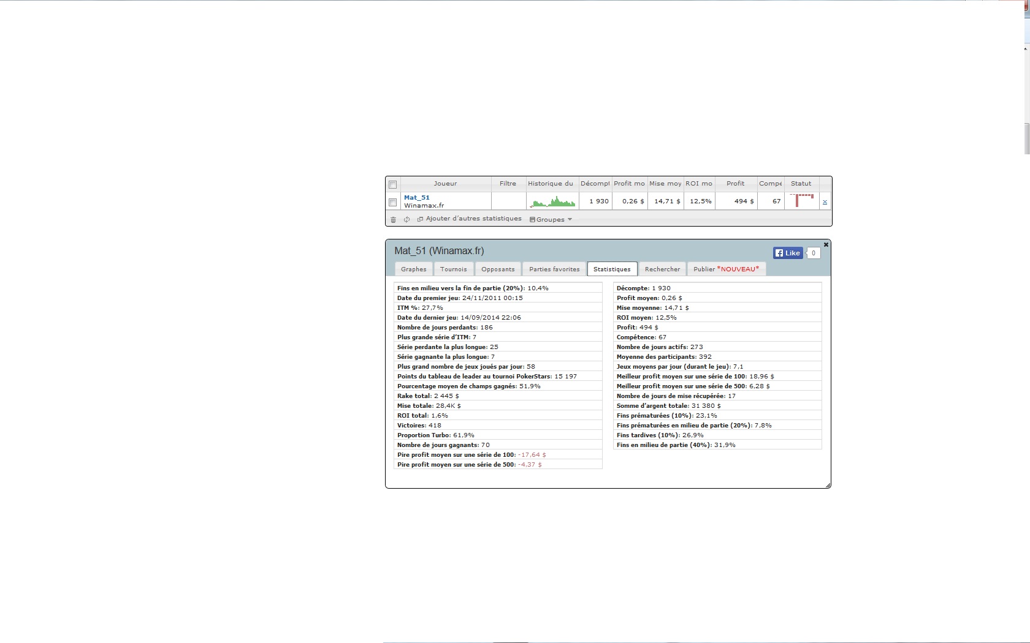
Task: Click the 'Fins tardives (10%): 26,9%' row
Action: [x=717, y=435]
